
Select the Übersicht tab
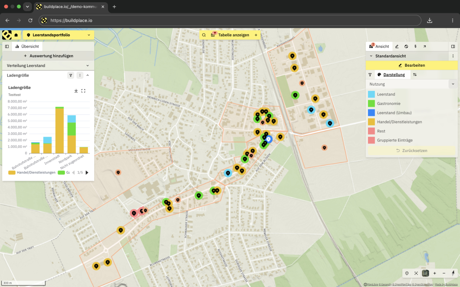click(27, 46)
